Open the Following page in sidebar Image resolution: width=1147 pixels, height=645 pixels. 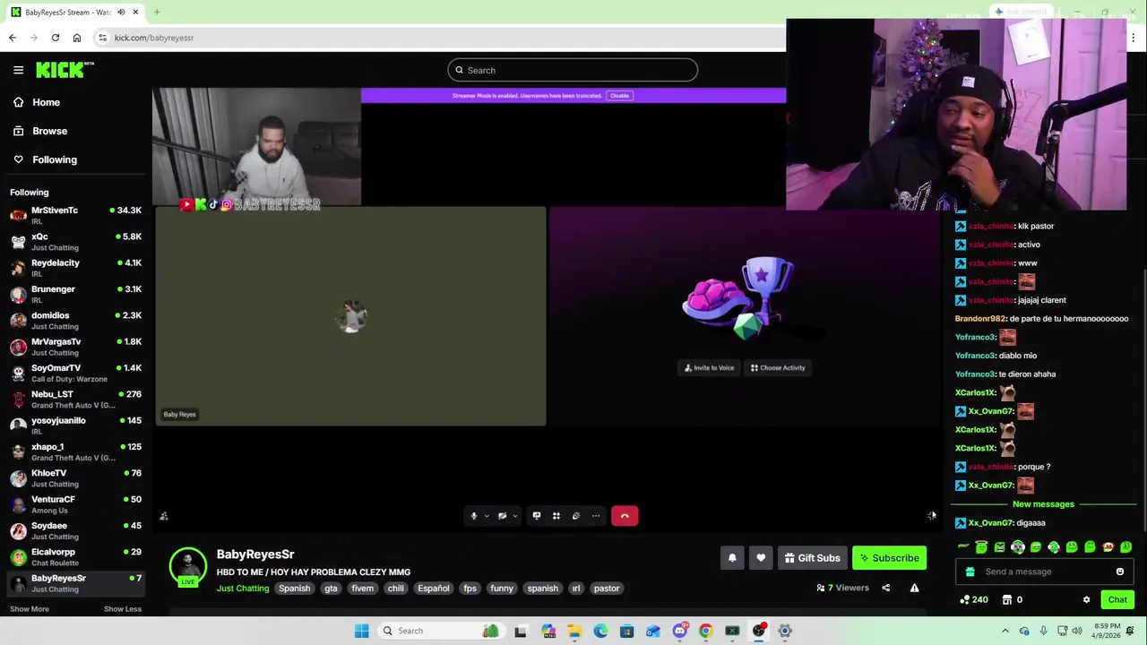pos(45,159)
